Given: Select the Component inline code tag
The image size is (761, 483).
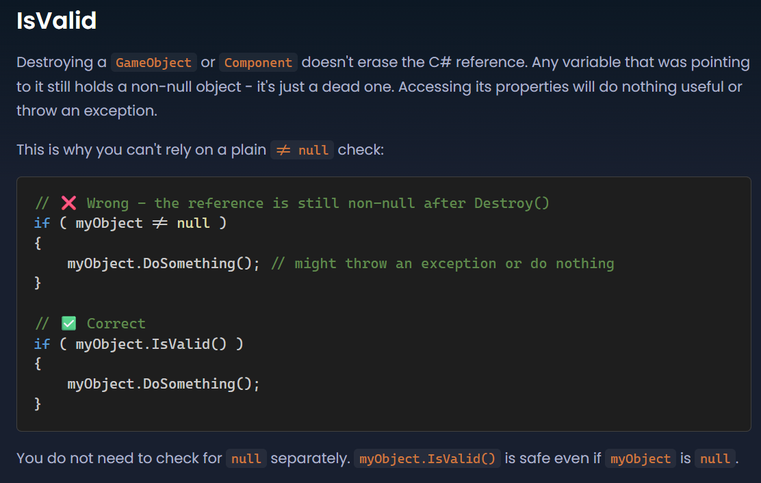Looking at the screenshot, I should 258,62.
